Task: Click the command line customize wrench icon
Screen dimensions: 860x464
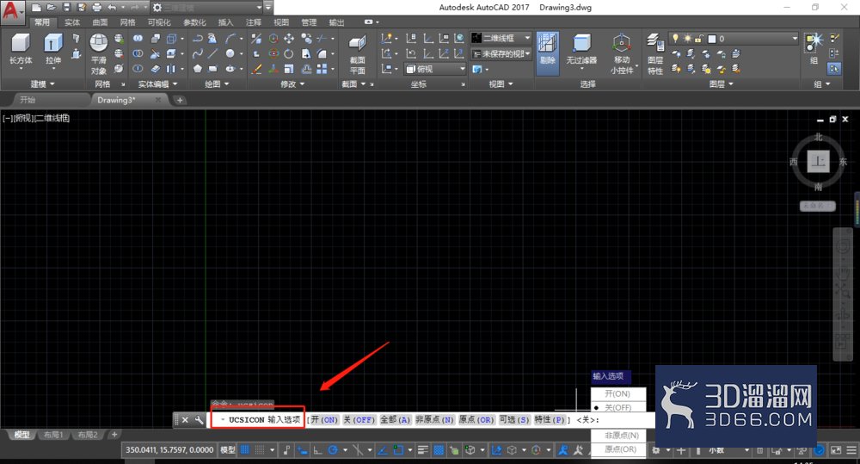Action: (199, 419)
